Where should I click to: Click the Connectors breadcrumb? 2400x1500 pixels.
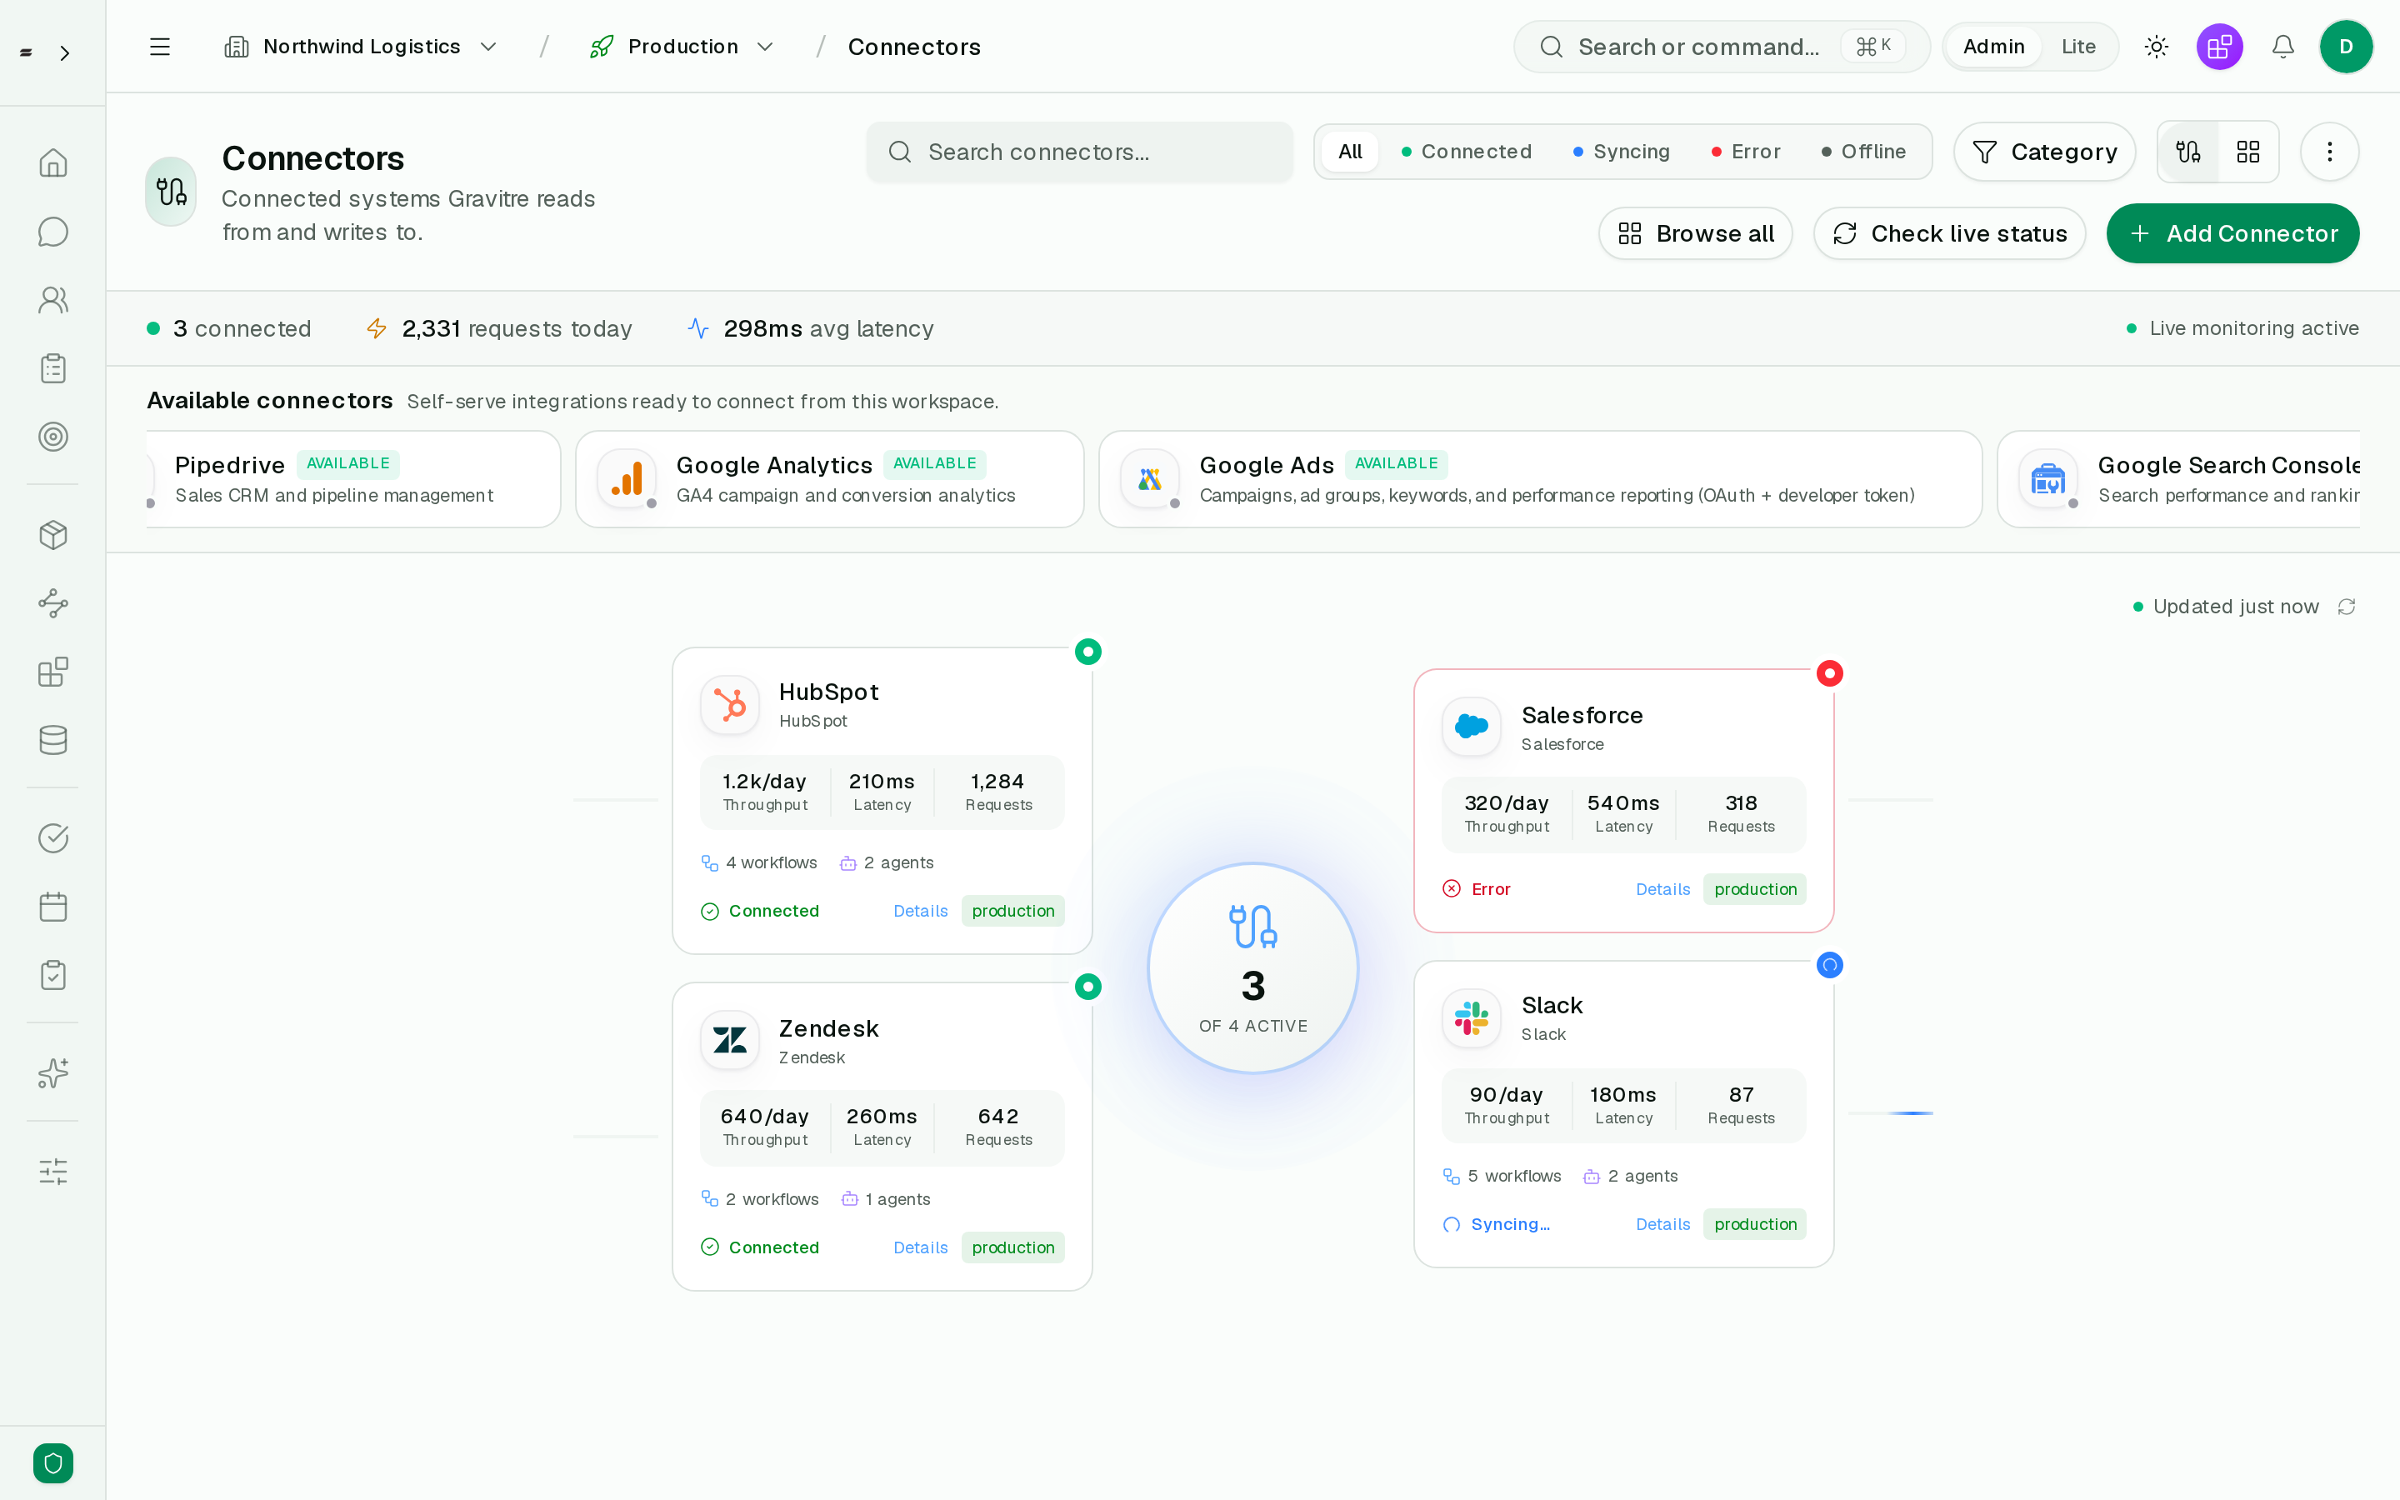click(x=913, y=47)
